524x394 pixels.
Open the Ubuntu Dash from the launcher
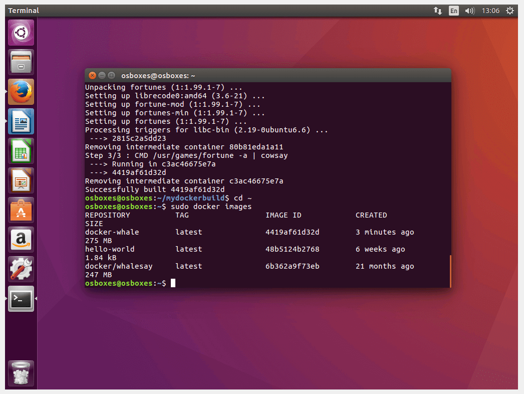pos(21,32)
